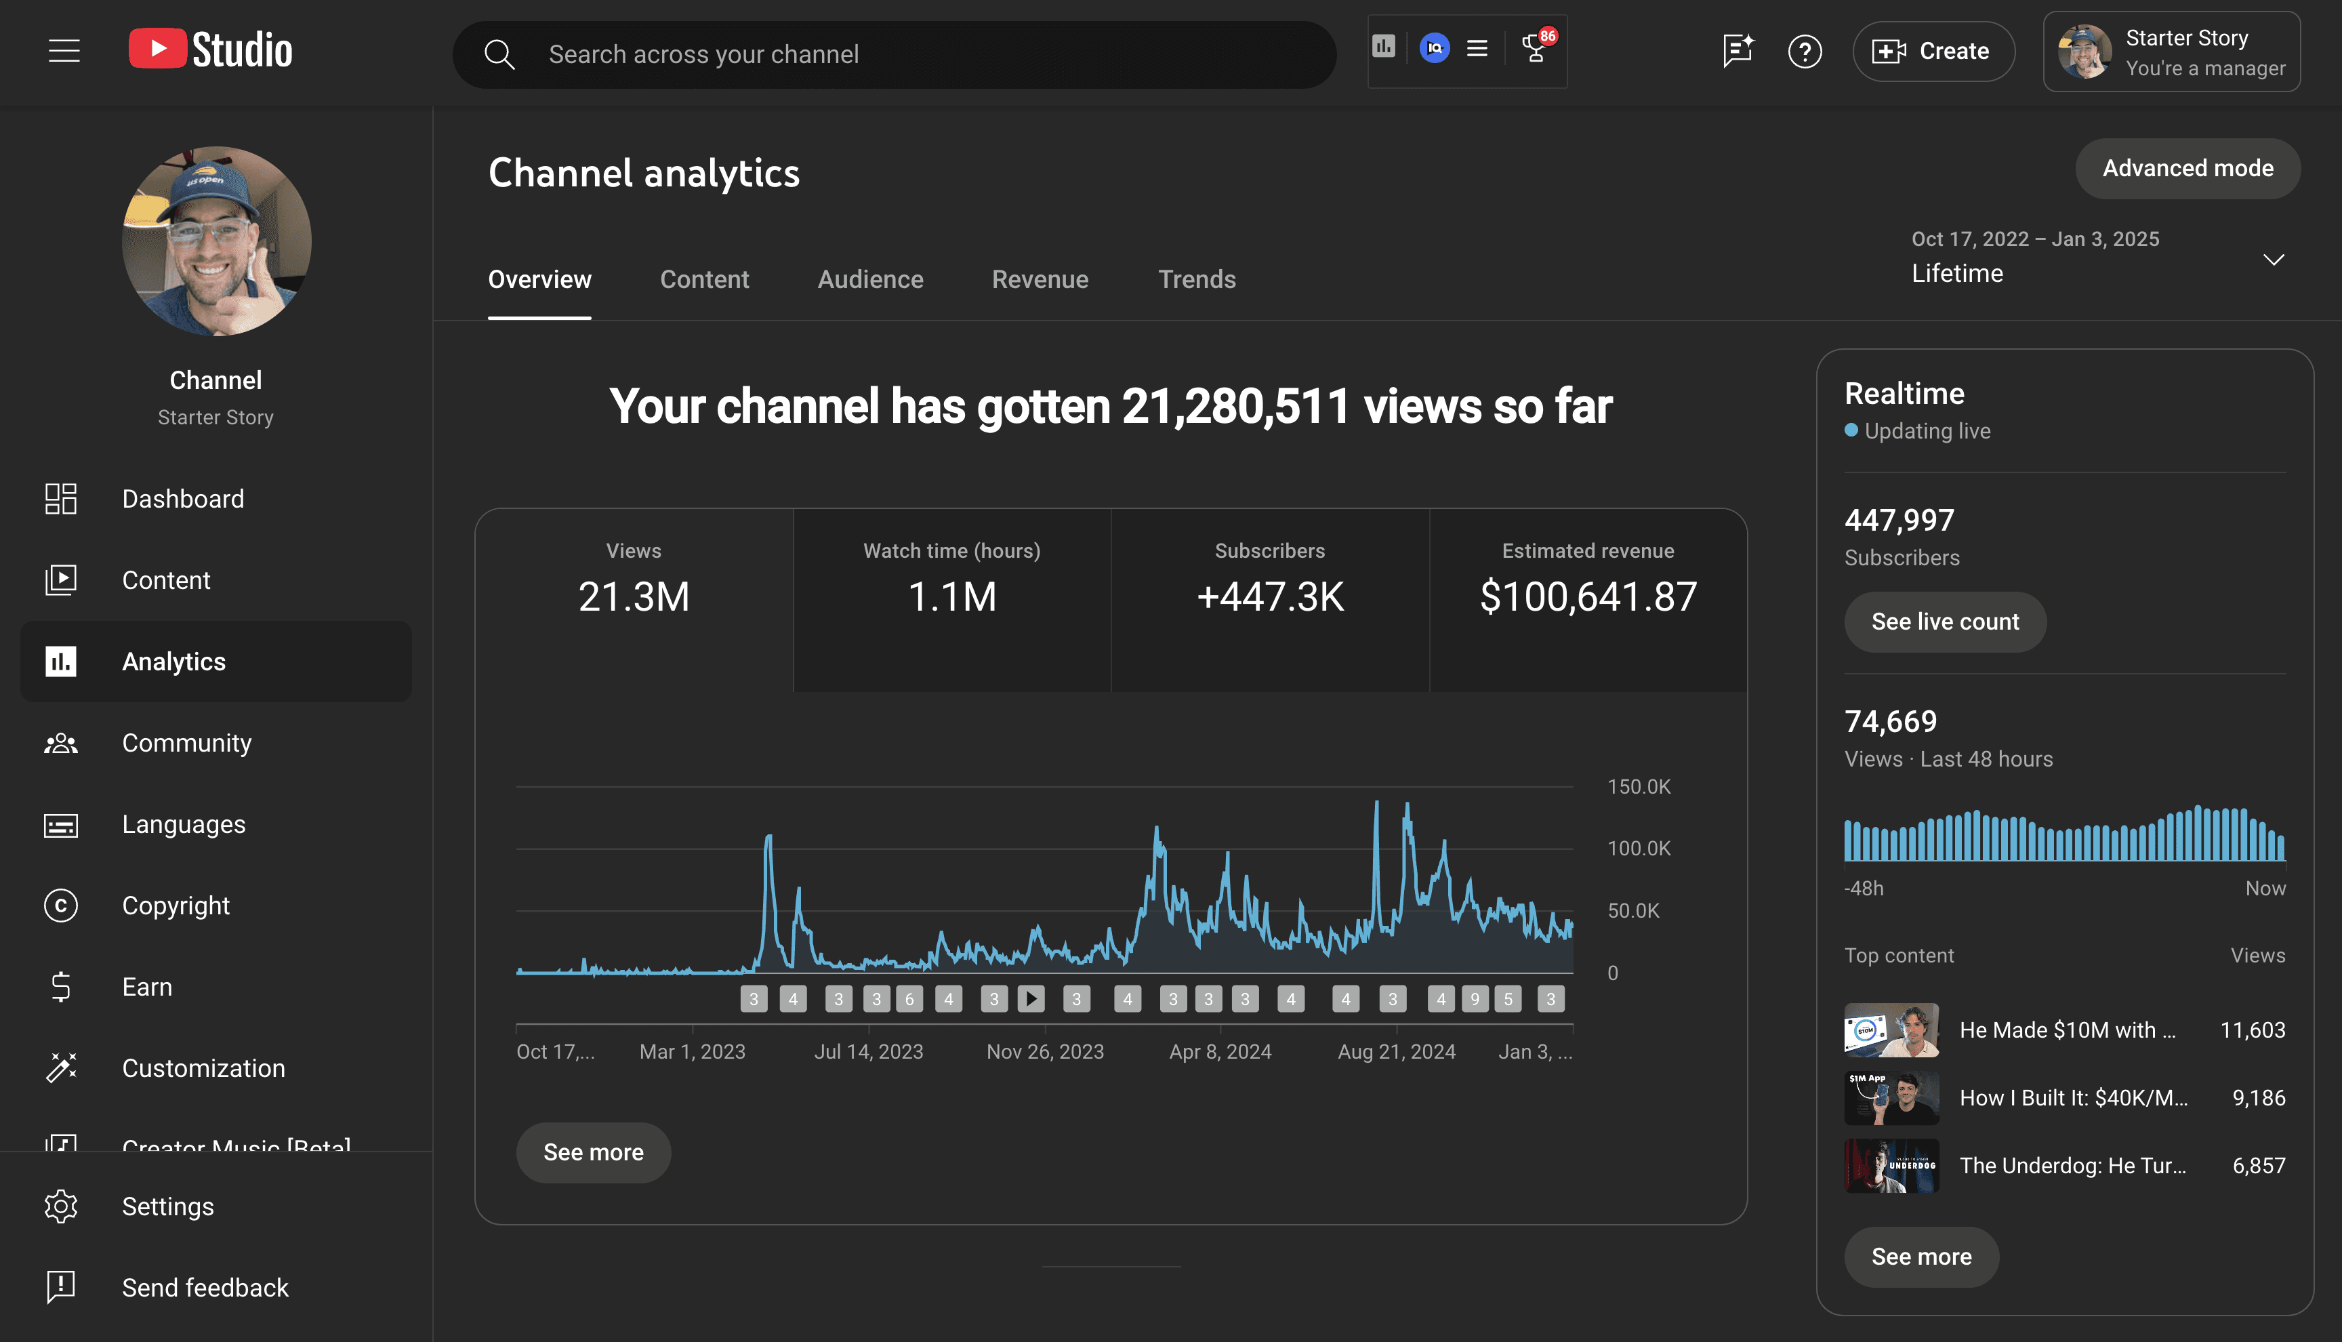This screenshot has width=2342, height=1342.
Task: Click the 74,669 views count
Action: point(1891,722)
